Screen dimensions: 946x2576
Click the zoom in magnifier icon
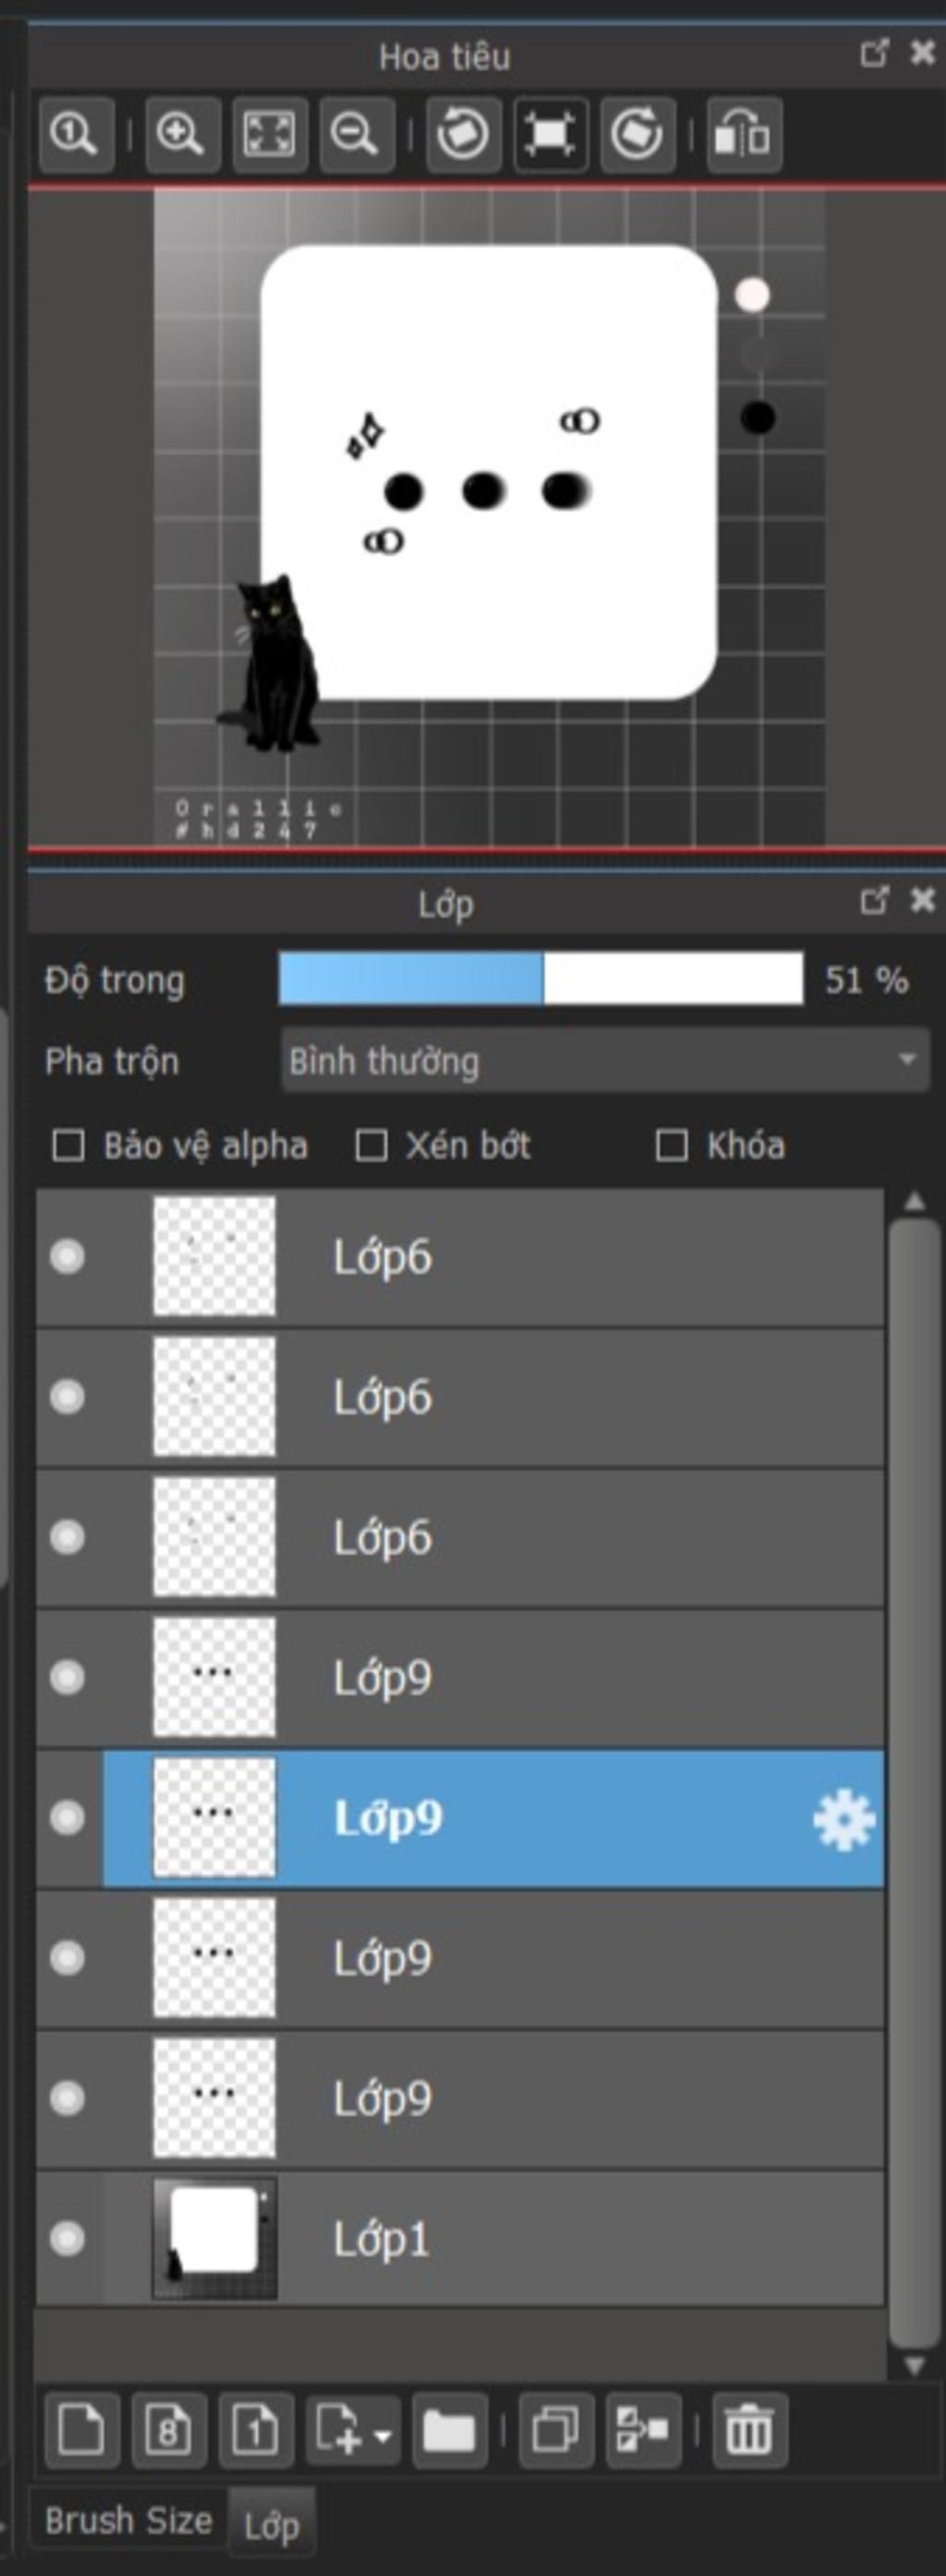coord(183,134)
